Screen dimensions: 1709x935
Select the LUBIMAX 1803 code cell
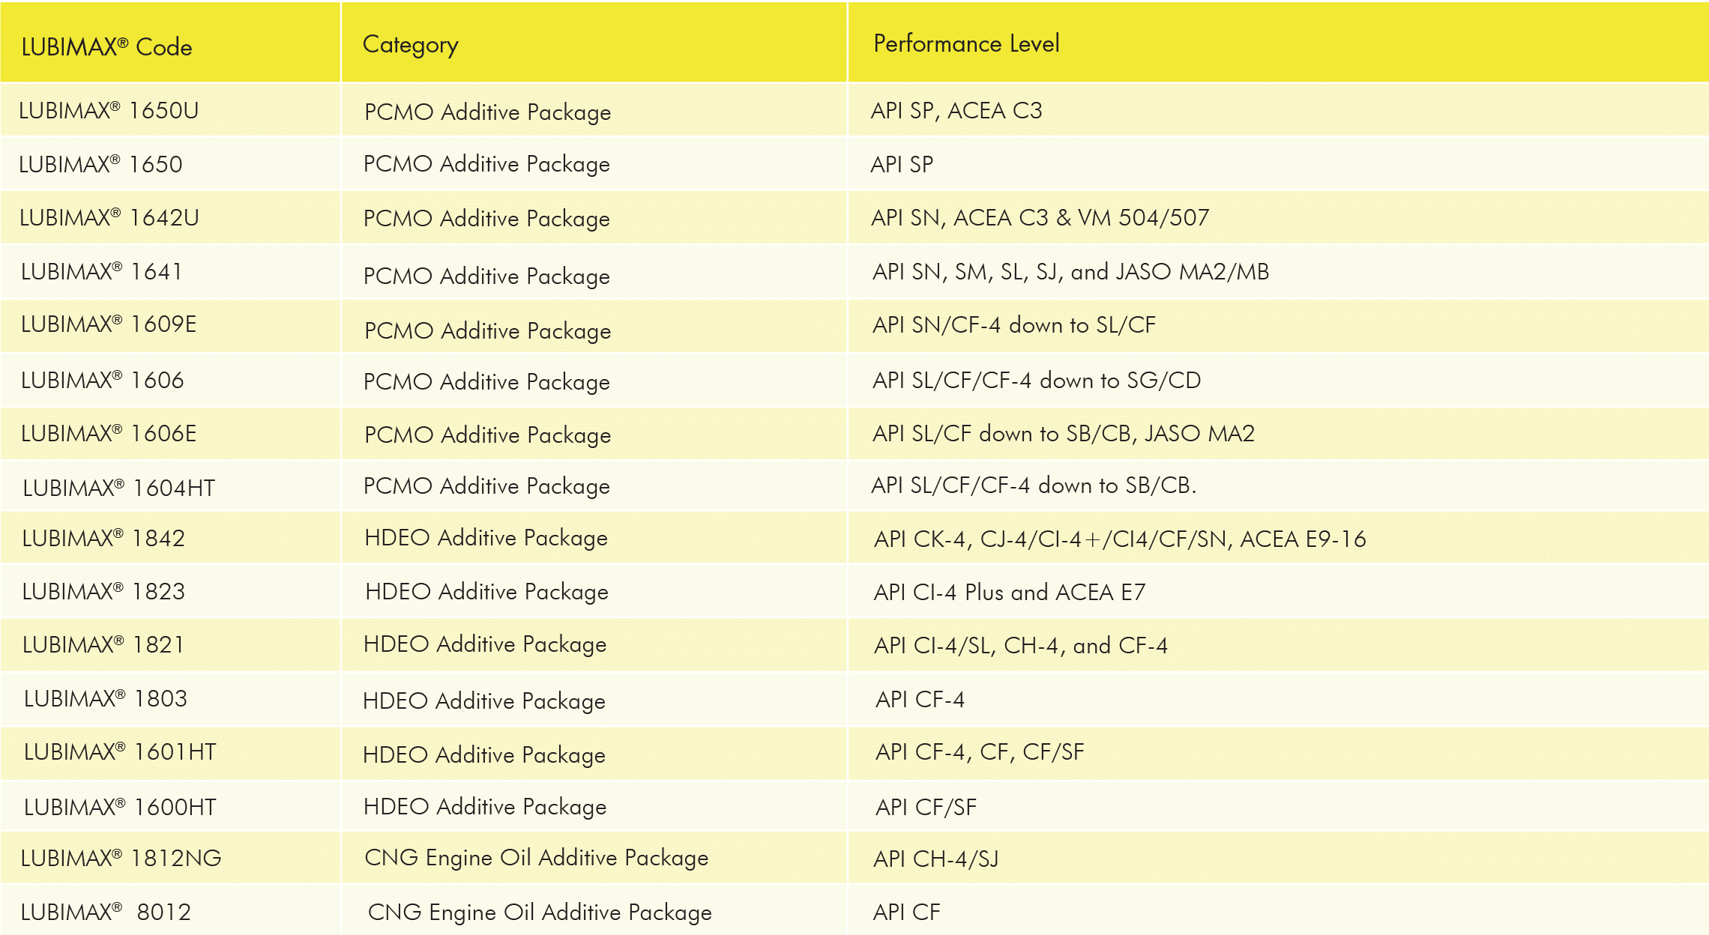[x=169, y=698]
